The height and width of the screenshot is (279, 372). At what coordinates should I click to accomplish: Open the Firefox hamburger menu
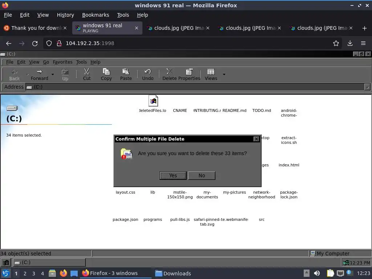[363, 44]
